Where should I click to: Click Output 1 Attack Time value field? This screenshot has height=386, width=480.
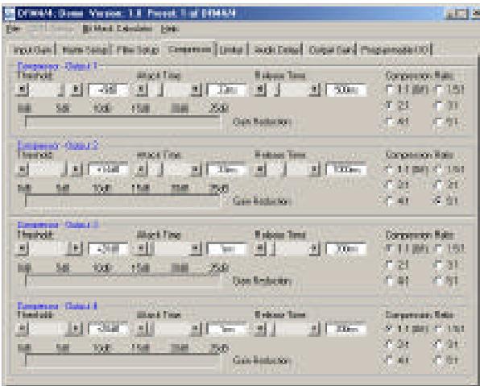[227, 89]
